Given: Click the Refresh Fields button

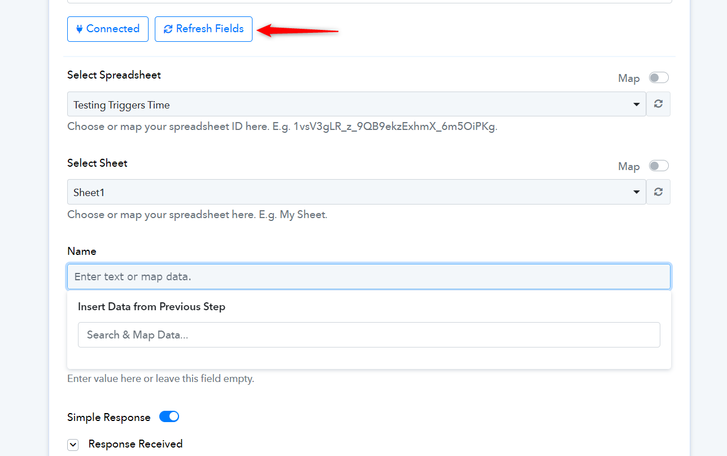Looking at the screenshot, I should click(203, 29).
